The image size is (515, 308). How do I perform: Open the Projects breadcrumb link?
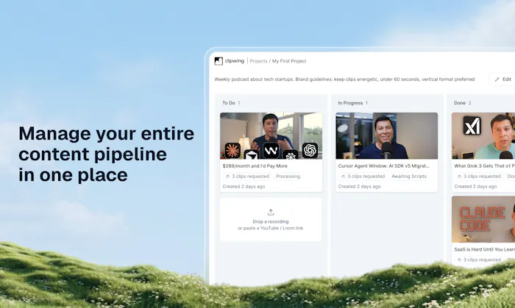click(x=258, y=61)
